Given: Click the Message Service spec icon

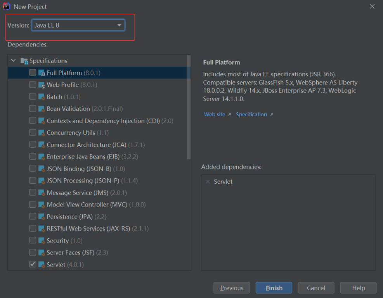Looking at the screenshot, I should [x=42, y=193].
